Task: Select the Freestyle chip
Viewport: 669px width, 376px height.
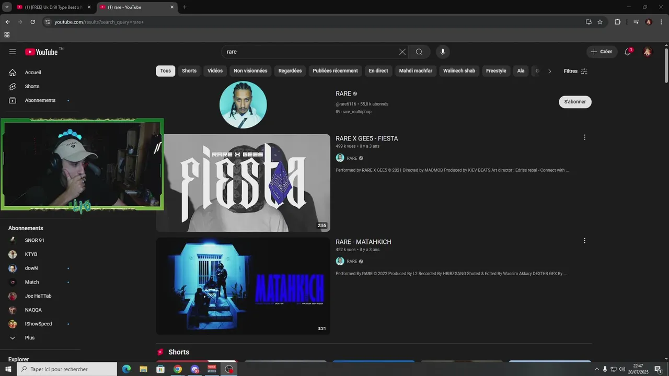Action: (x=496, y=71)
